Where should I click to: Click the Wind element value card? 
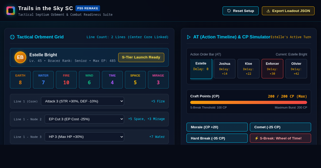pyautogui.click(x=89, y=80)
